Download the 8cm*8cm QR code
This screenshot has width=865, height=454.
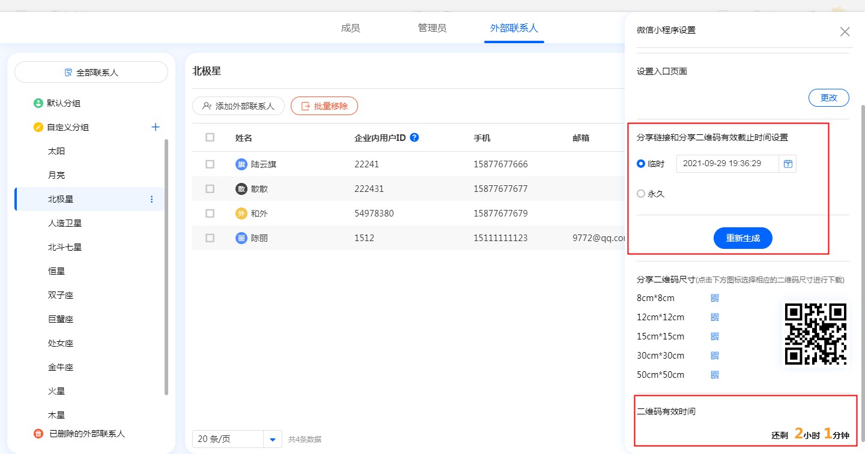715,298
